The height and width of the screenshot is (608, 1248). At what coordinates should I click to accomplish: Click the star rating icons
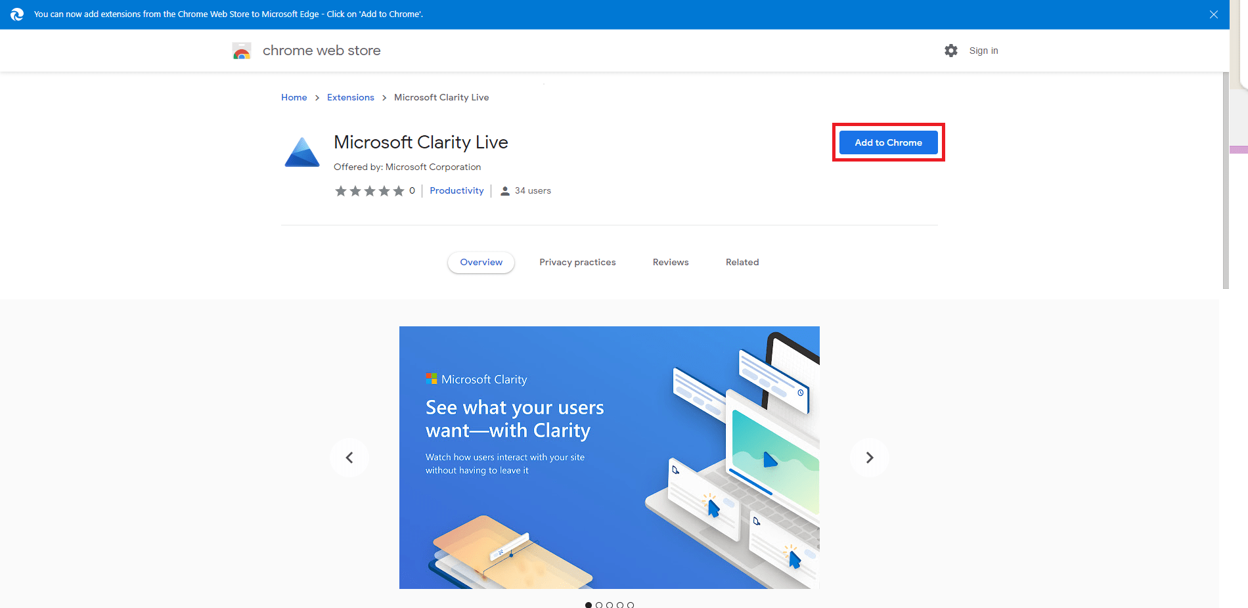tap(369, 191)
